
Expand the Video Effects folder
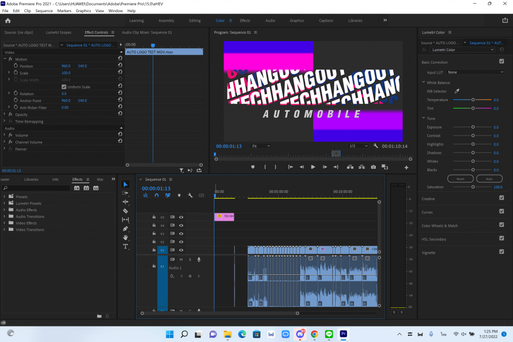[4, 223]
